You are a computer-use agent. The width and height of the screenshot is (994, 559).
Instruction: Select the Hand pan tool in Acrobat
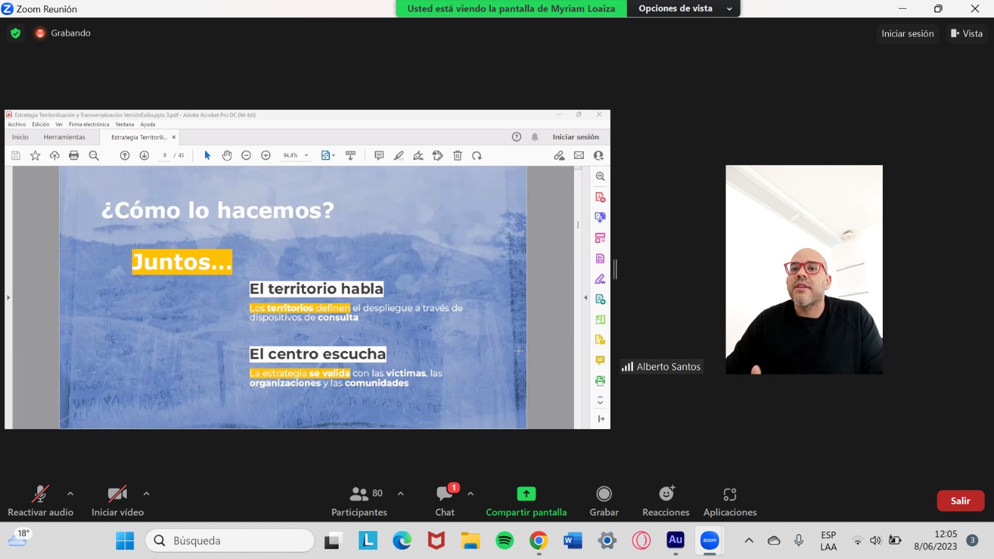pyautogui.click(x=227, y=155)
